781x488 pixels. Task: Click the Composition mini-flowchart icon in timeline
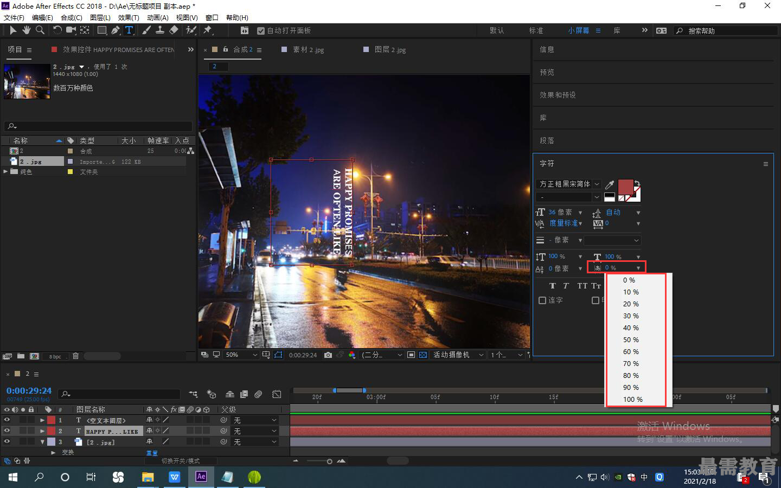tap(194, 394)
